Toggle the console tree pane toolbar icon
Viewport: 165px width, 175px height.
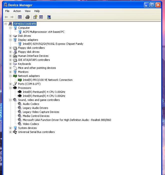tap(20, 17)
